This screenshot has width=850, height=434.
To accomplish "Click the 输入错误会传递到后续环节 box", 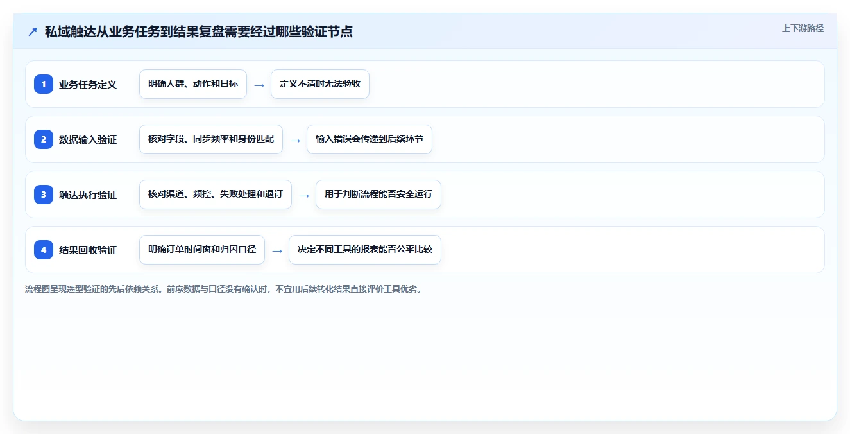I will (x=370, y=139).
